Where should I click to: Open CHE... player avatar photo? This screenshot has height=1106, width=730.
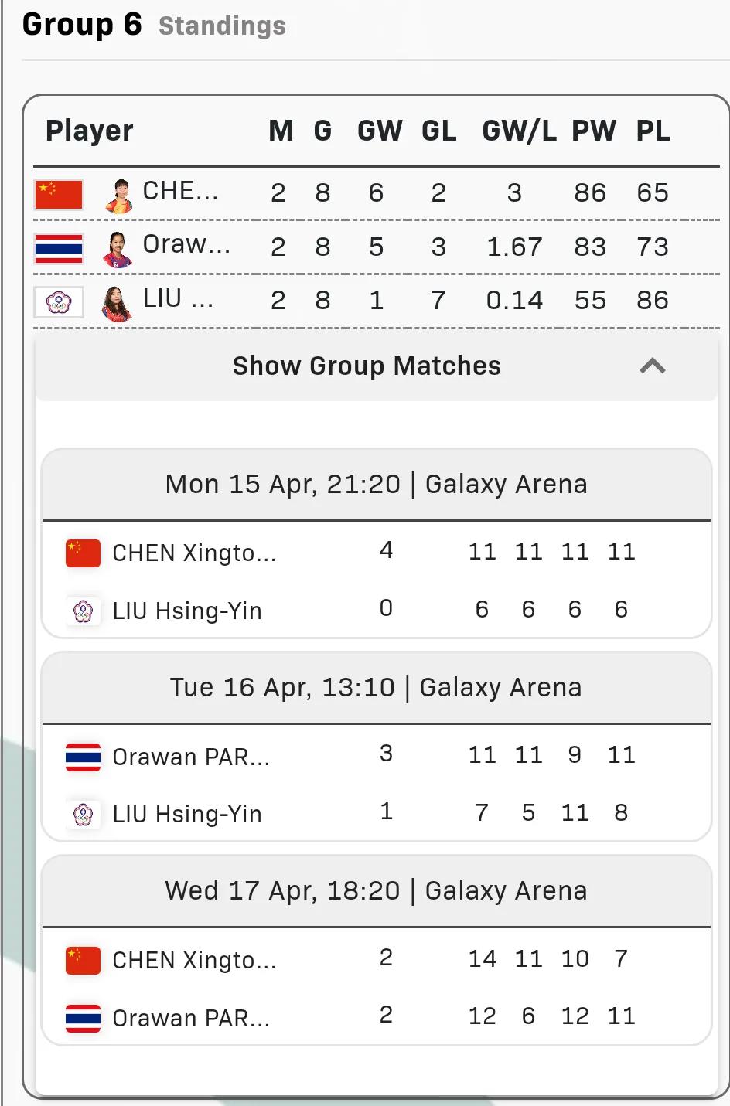tap(118, 195)
